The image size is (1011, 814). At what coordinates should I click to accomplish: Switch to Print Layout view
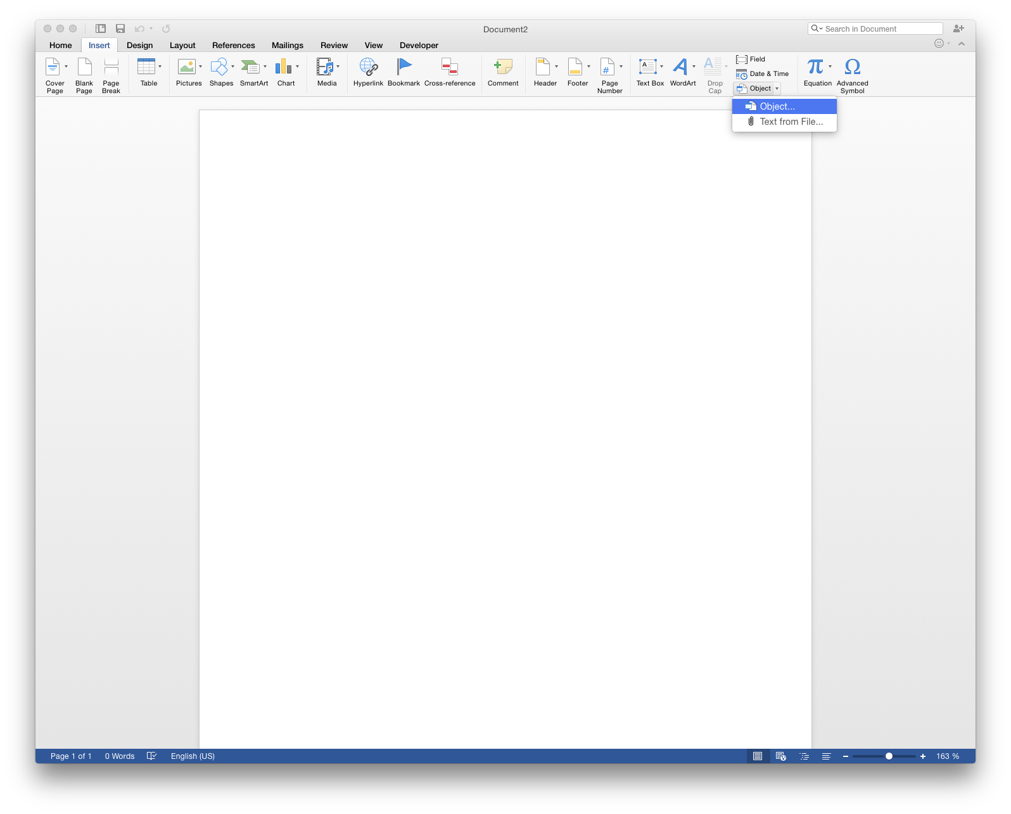point(758,756)
